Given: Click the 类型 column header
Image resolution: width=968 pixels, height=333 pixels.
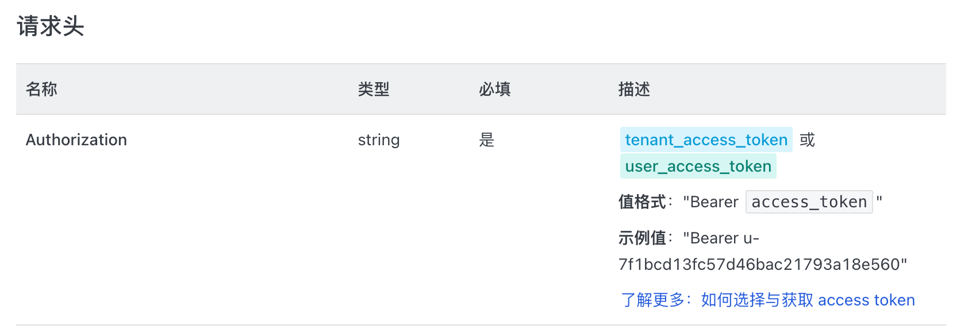Looking at the screenshot, I should point(374,89).
